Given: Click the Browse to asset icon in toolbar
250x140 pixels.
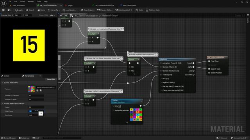Looking at the screenshot, I should [9, 10].
